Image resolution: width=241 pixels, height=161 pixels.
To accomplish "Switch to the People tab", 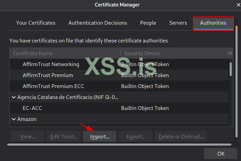I will 148,23.
